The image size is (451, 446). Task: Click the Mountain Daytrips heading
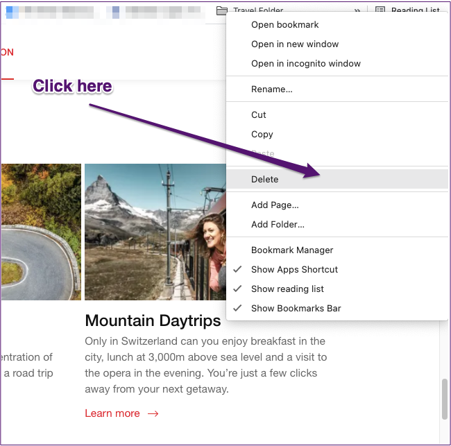click(x=153, y=320)
